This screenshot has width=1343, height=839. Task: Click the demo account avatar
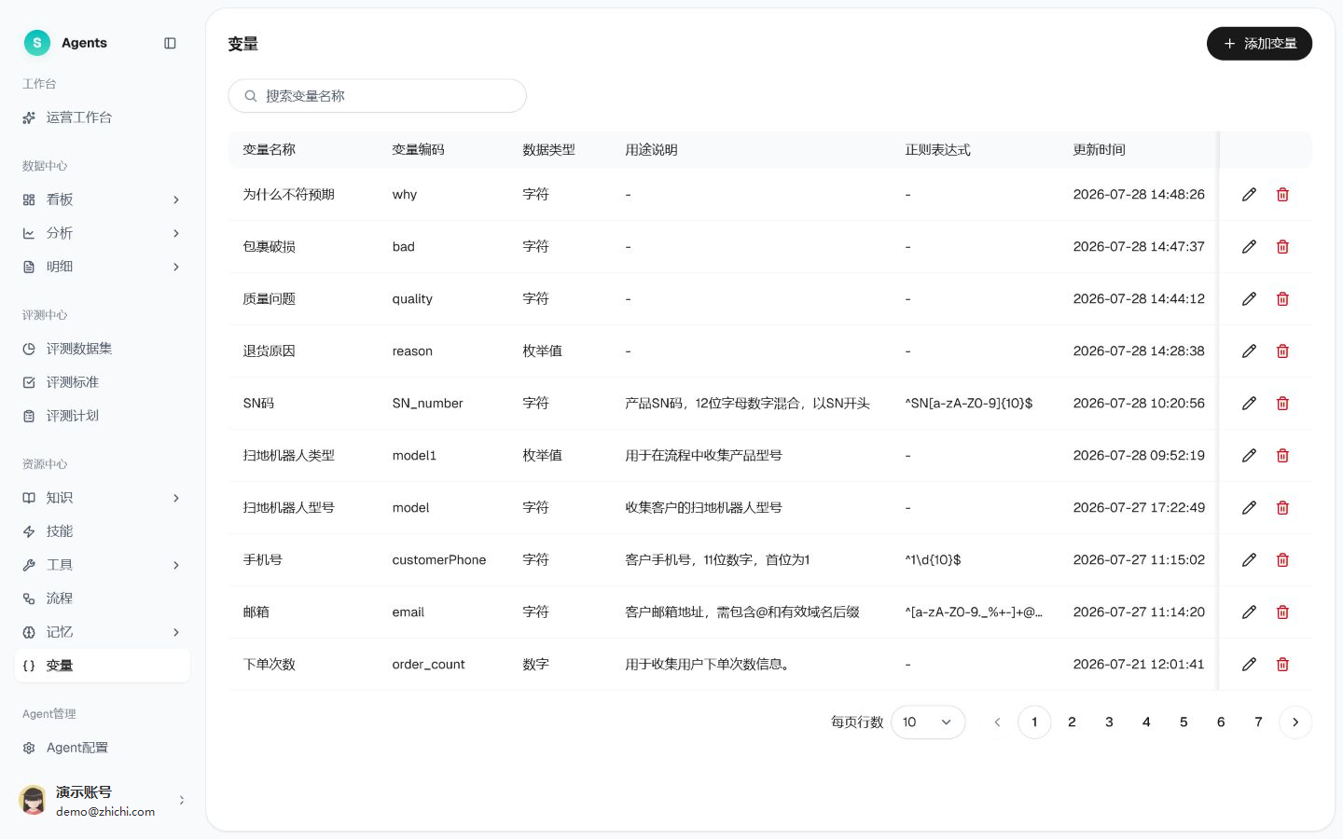point(34,801)
